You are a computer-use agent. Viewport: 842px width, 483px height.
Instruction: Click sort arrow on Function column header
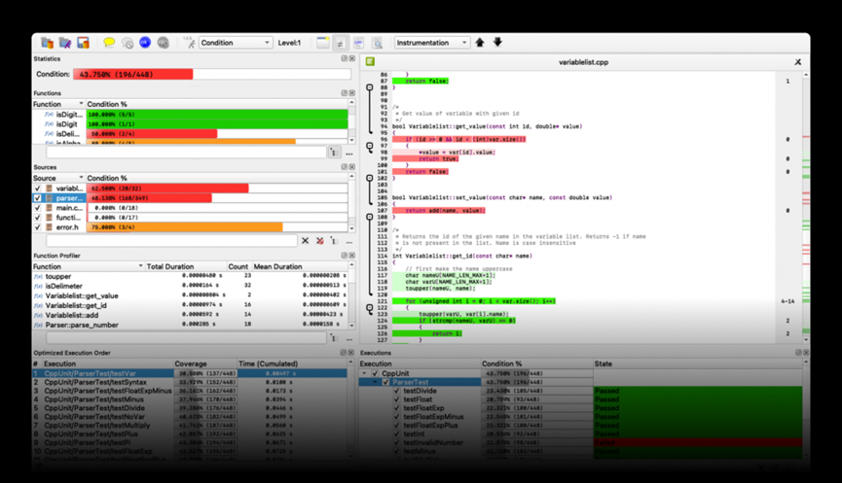pyautogui.click(x=81, y=104)
